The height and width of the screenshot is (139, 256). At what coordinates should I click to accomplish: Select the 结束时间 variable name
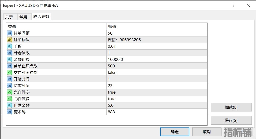(x=22, y=86)
